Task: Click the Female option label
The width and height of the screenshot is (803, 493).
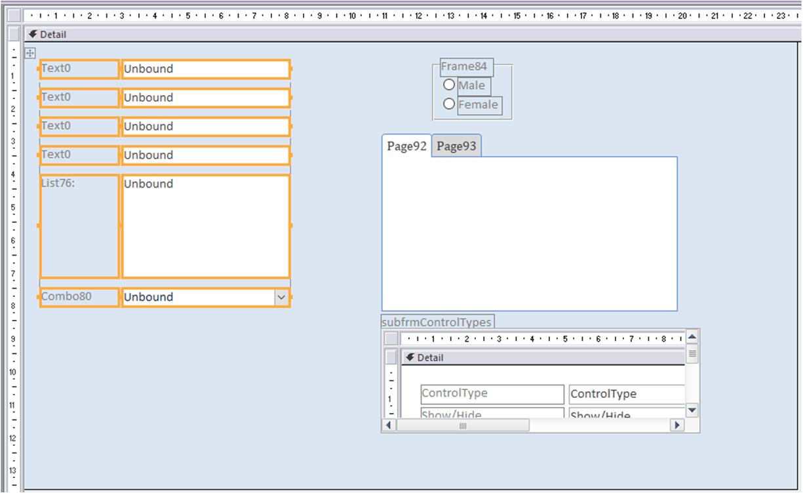Action: pyautogui.click(x=480, y=106)
